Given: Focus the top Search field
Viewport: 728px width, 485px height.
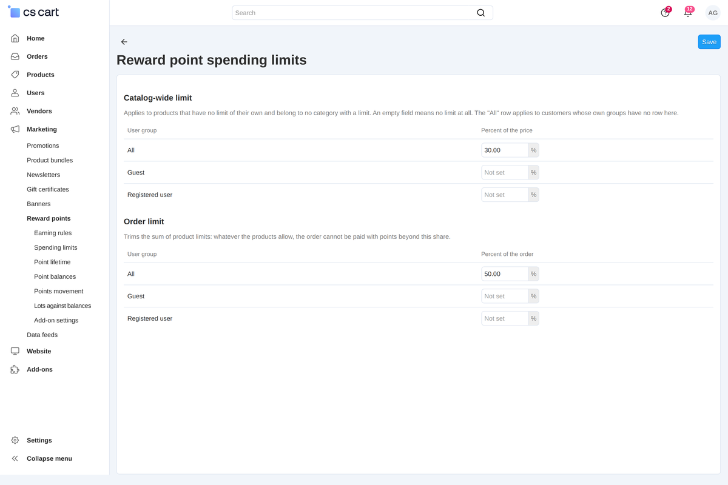Looking at the screenshot, I should [x=362, y=13].
